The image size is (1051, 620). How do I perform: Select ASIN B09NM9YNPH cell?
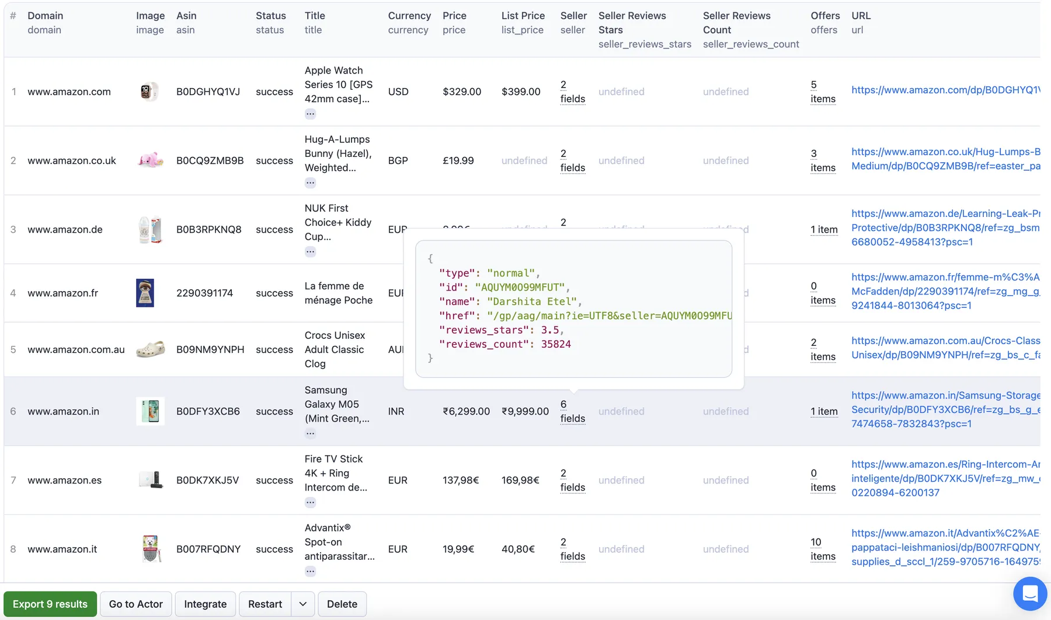tap(210, 349)
